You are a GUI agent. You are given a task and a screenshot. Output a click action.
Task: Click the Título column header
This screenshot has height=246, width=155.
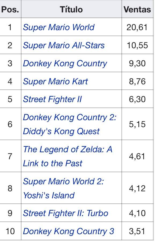(71, 9)
